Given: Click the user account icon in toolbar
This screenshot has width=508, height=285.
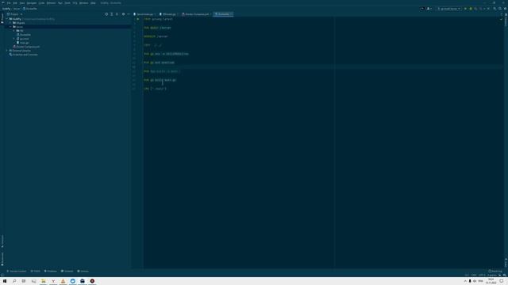Looking at the screenshot, I should [429, 9].
